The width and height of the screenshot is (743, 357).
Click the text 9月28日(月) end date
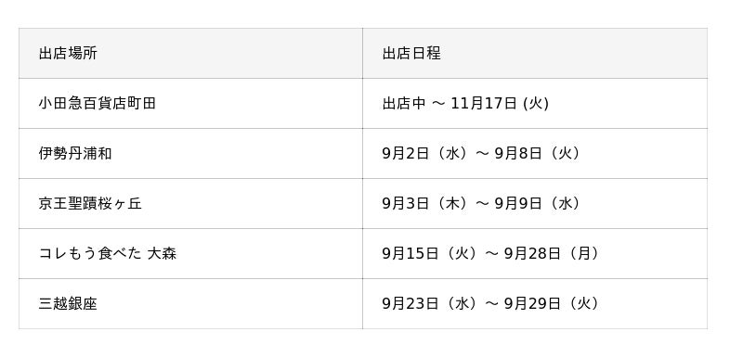click(552, 253)
